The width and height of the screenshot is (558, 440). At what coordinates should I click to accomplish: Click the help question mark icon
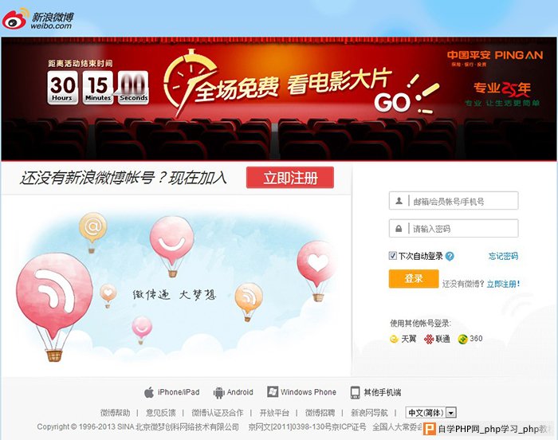coord(450,256)
